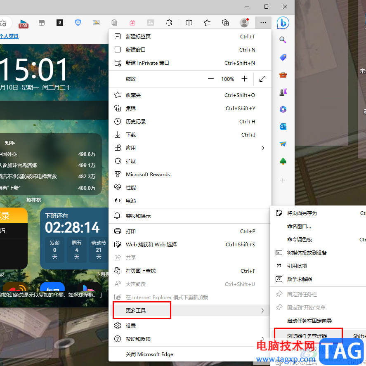Click the 1.00 speed extension icon

coord(24,24)
